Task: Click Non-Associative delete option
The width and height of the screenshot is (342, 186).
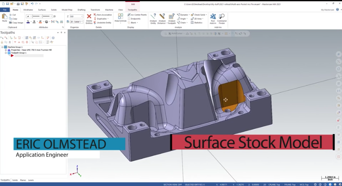Action: coord(103,15)
